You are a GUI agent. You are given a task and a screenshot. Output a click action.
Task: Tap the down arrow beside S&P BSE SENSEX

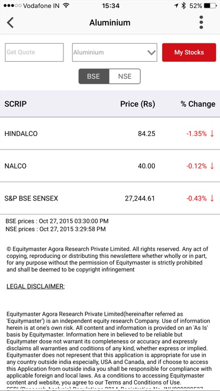(212, 198)
